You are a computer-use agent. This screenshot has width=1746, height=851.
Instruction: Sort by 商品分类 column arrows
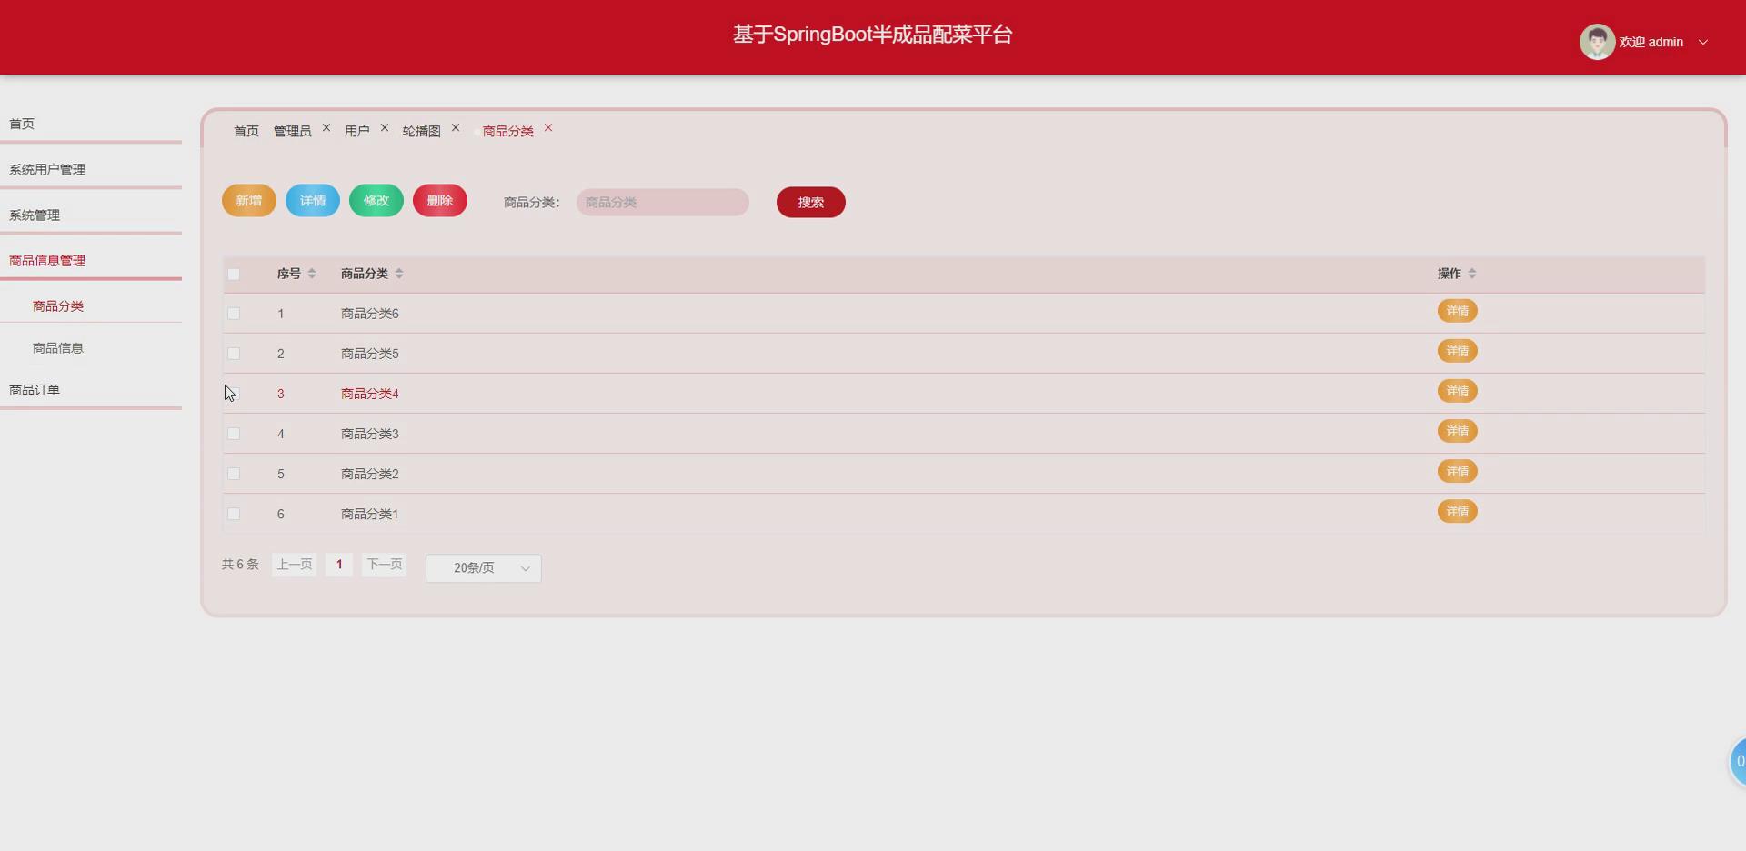point(399,274)
